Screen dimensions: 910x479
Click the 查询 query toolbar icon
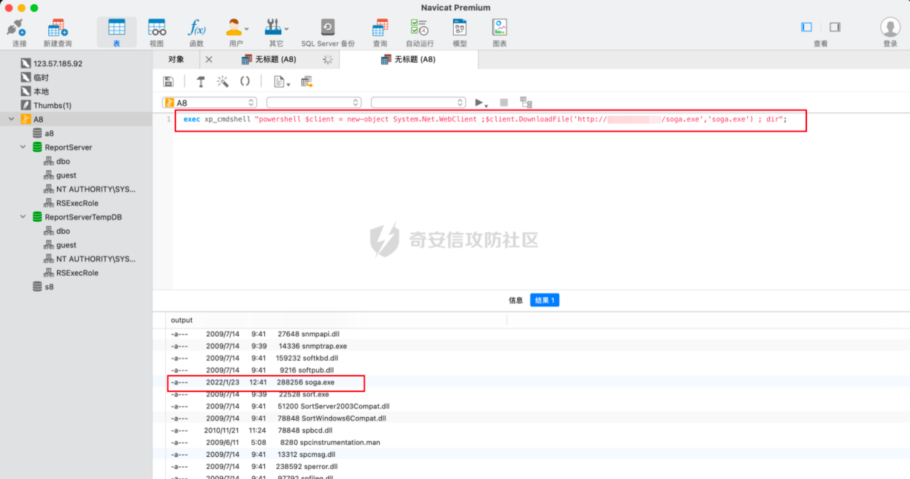pos(380,32)
